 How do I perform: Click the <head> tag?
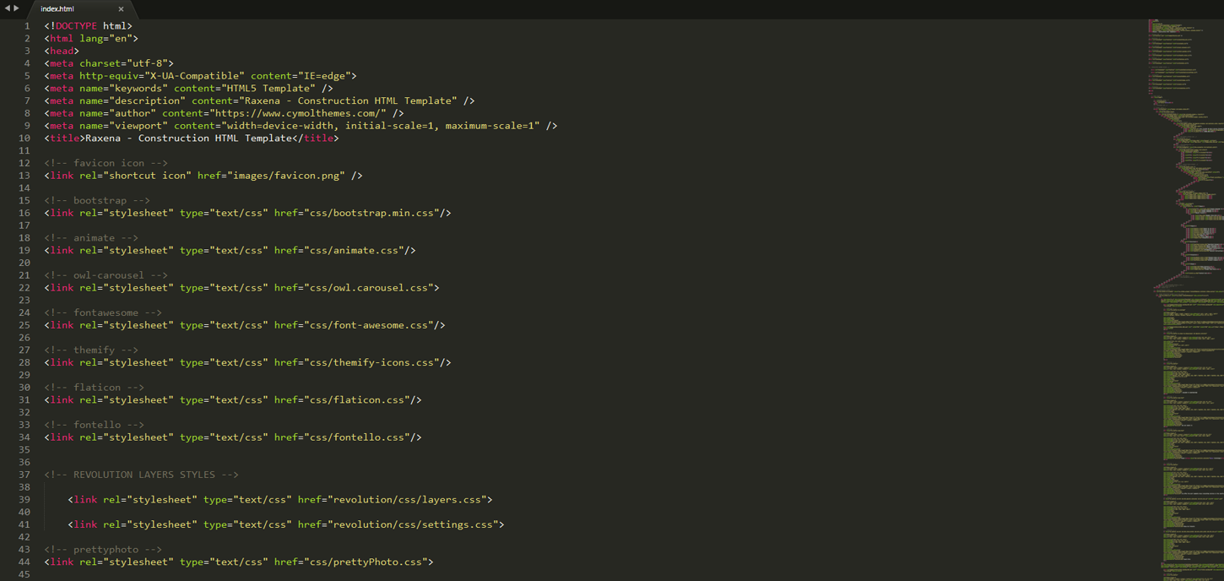pyautogui.click(x=62, y=51)
